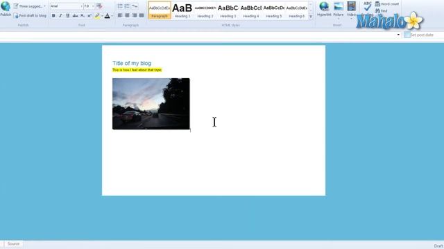Toggle strikethrough formatting

75,16
